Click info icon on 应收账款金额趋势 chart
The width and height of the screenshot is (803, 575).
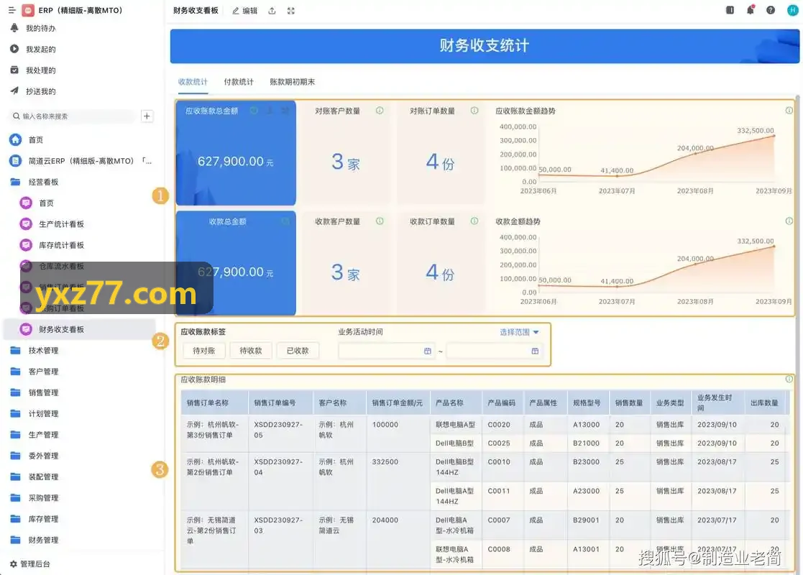tap(789, 111)
